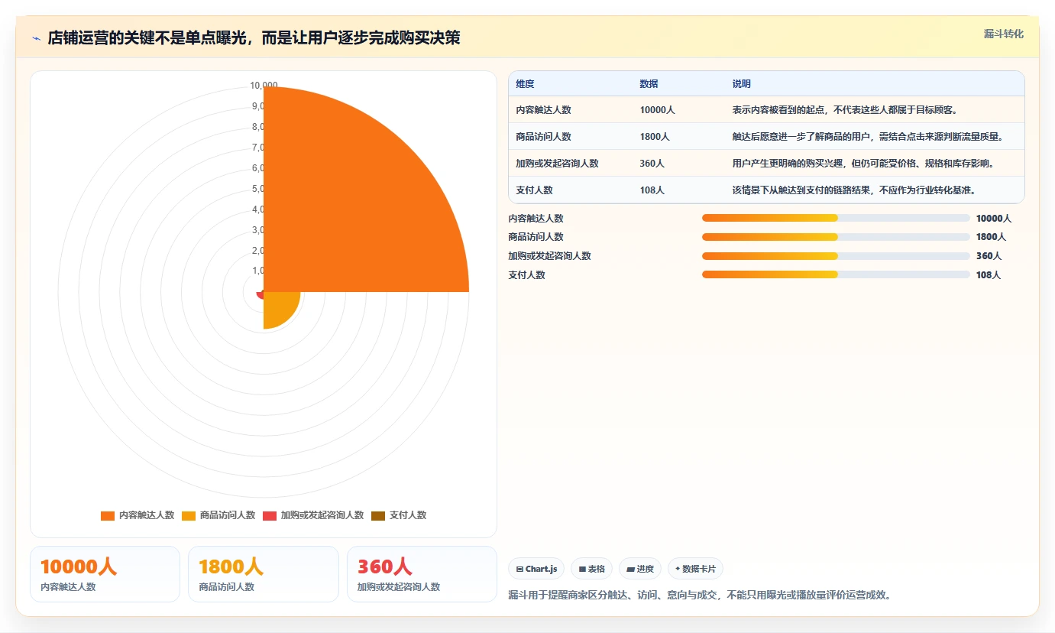The image size is (1055, 633).
Task: Click the 10000人 value beside progress bar
Action: point(993,218)
